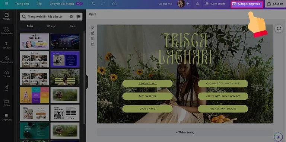Screen dimensions: 286x142
Task: Collapse the side panel with the arrow handle
Action: tap(87, 82)
